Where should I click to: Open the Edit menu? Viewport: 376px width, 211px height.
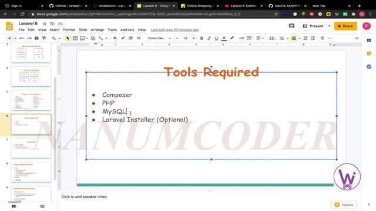[x=31, y=30]
